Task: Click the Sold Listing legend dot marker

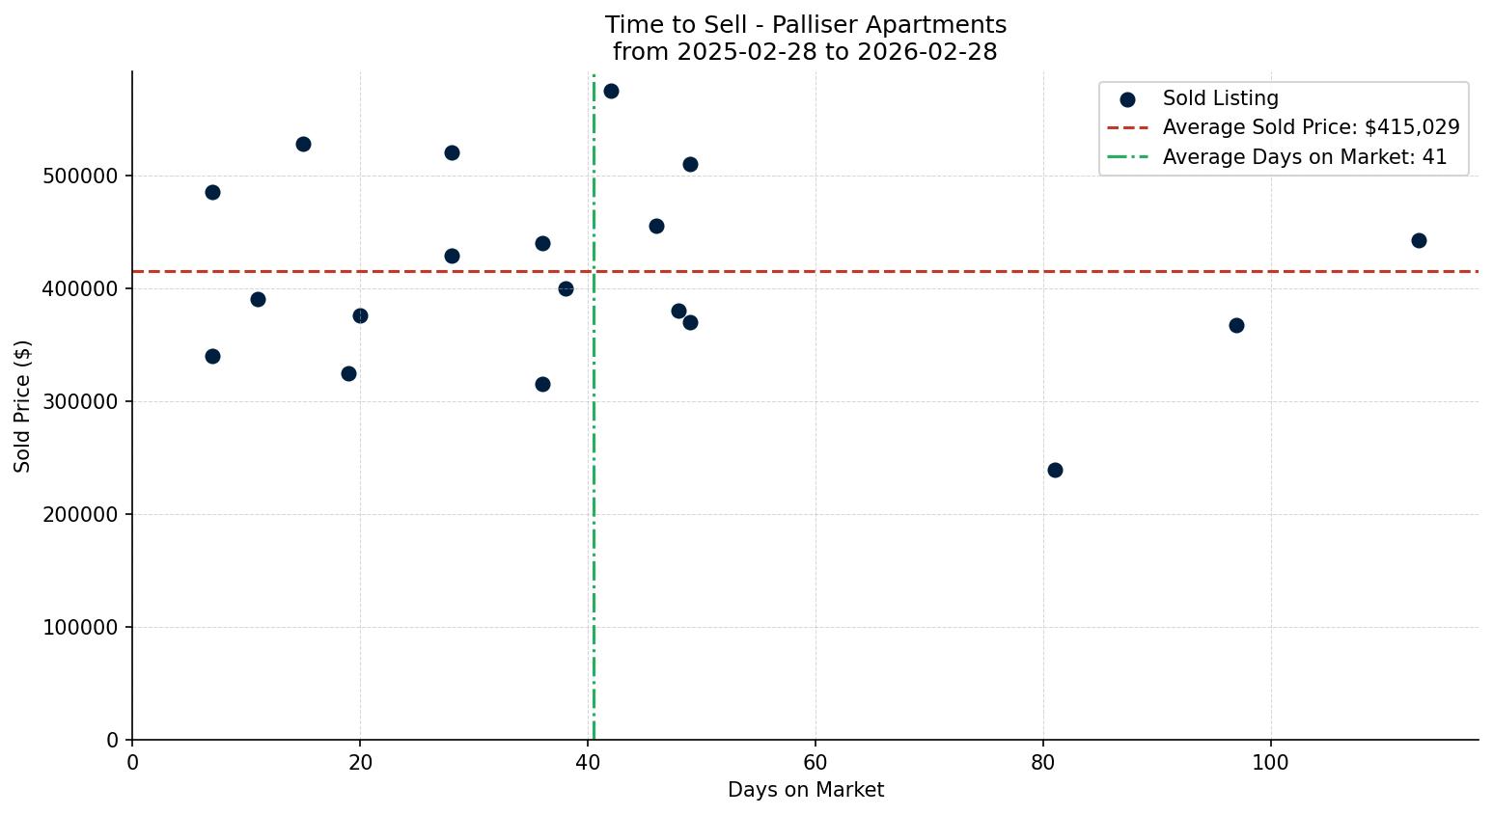Action: 1127,99
